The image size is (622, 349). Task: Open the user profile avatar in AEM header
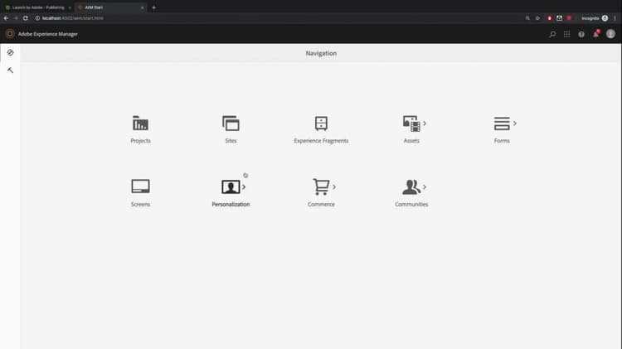[x=610, y=34]
